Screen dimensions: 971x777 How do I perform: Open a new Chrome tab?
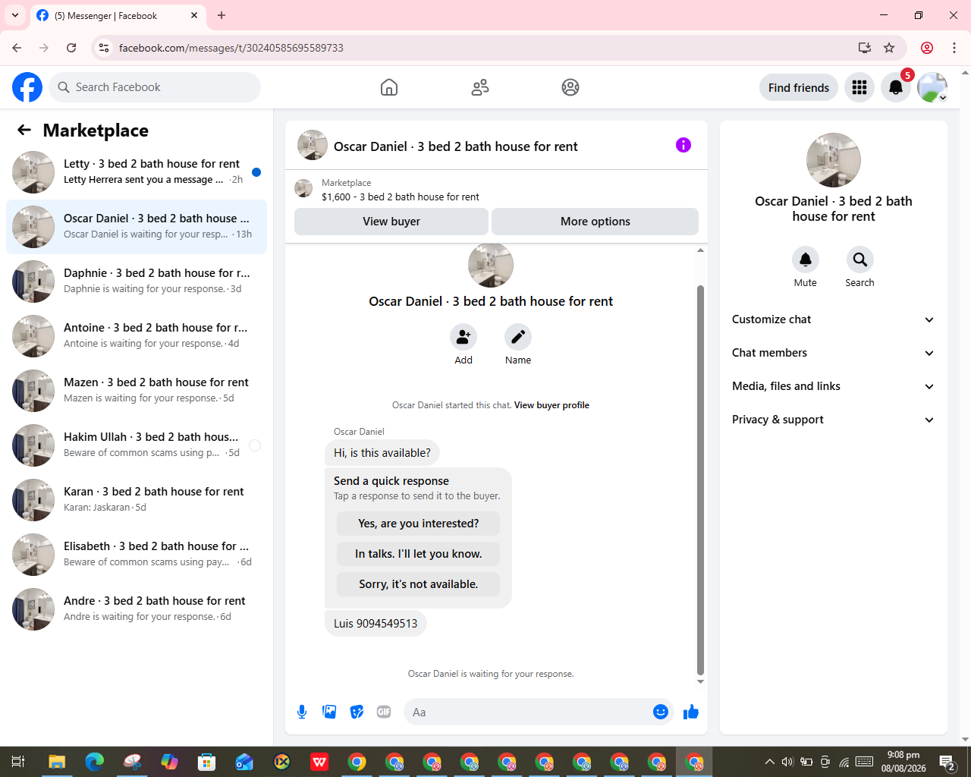tap(222, 15)
